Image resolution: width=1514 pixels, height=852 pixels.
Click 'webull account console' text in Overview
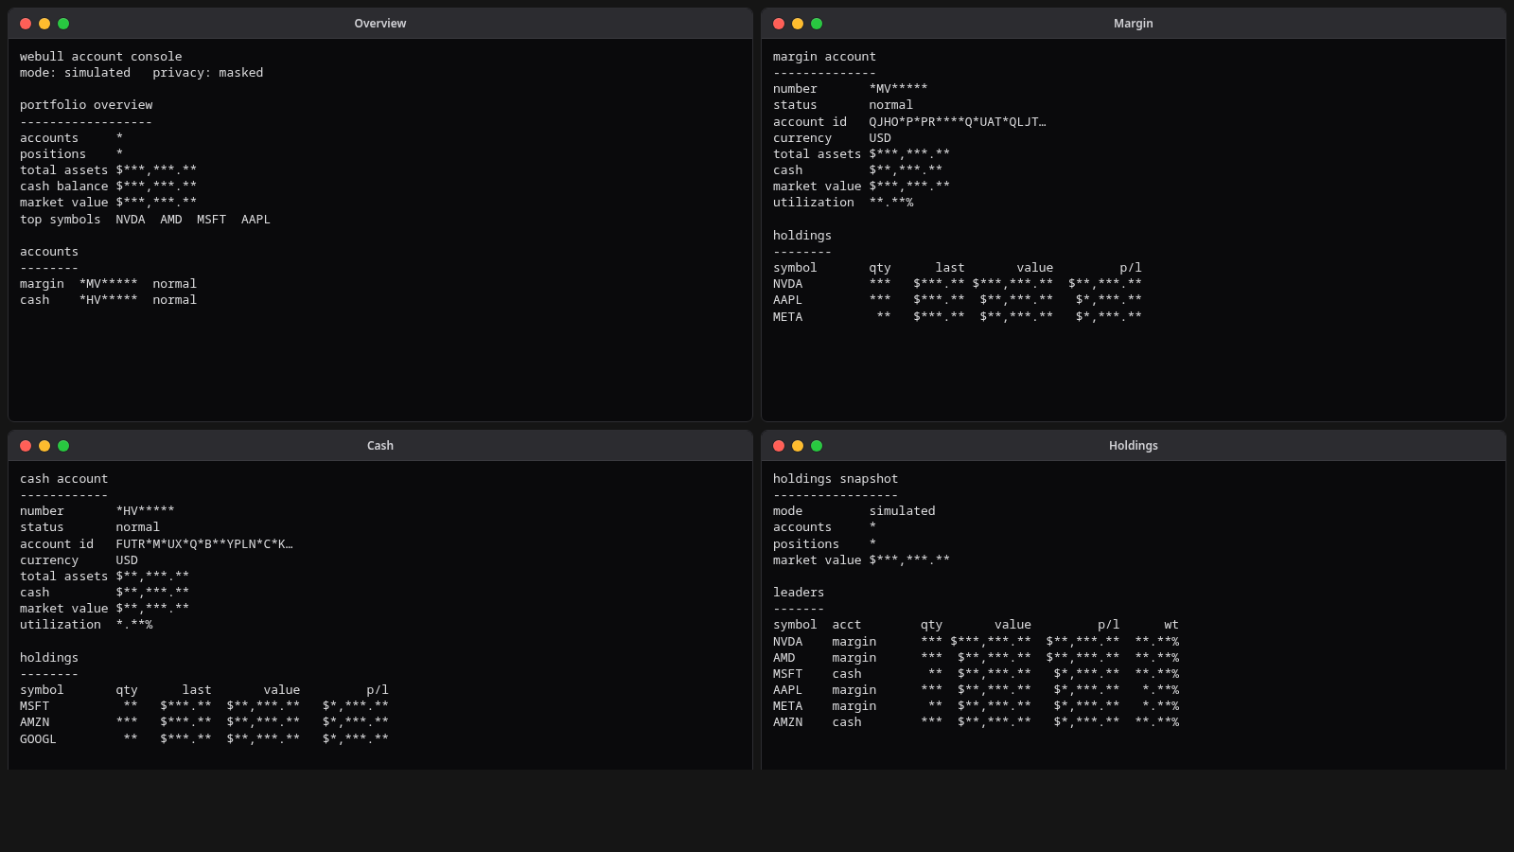tap(101, 57)
